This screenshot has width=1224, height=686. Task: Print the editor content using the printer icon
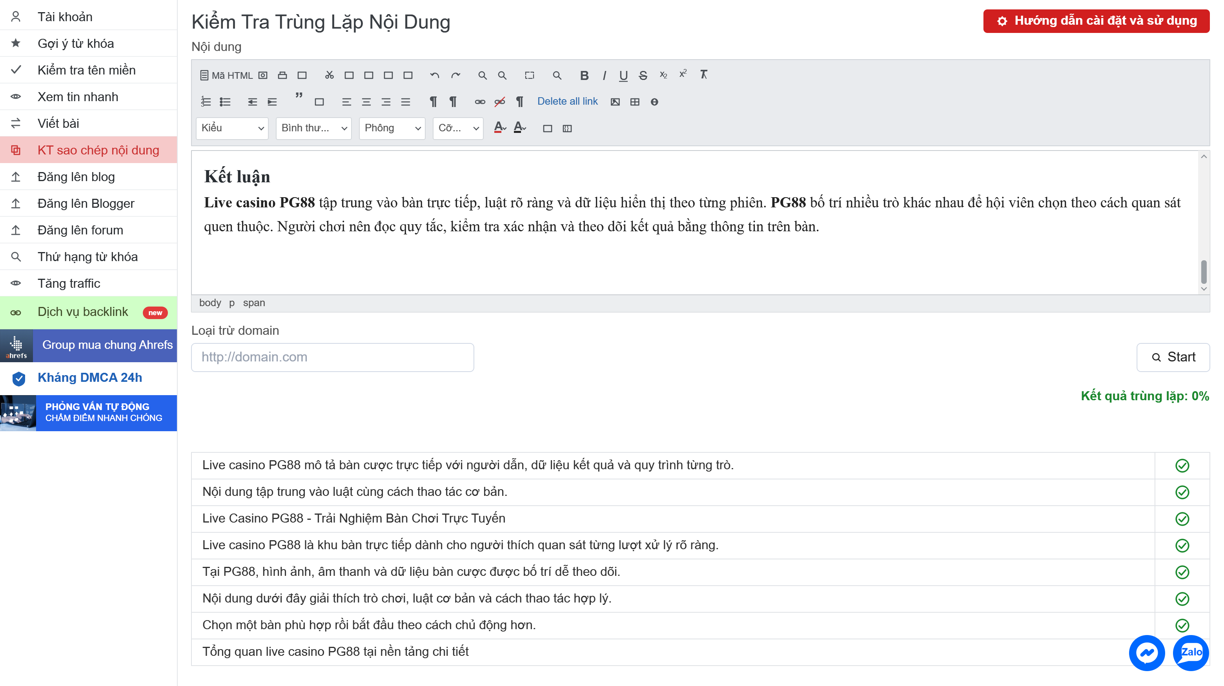tap(282, 75)
